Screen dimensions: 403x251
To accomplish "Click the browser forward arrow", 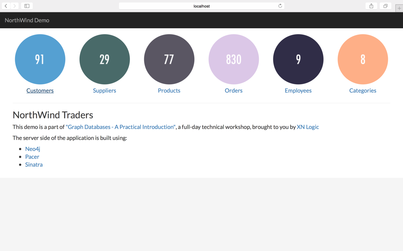I will pos(15,6).
